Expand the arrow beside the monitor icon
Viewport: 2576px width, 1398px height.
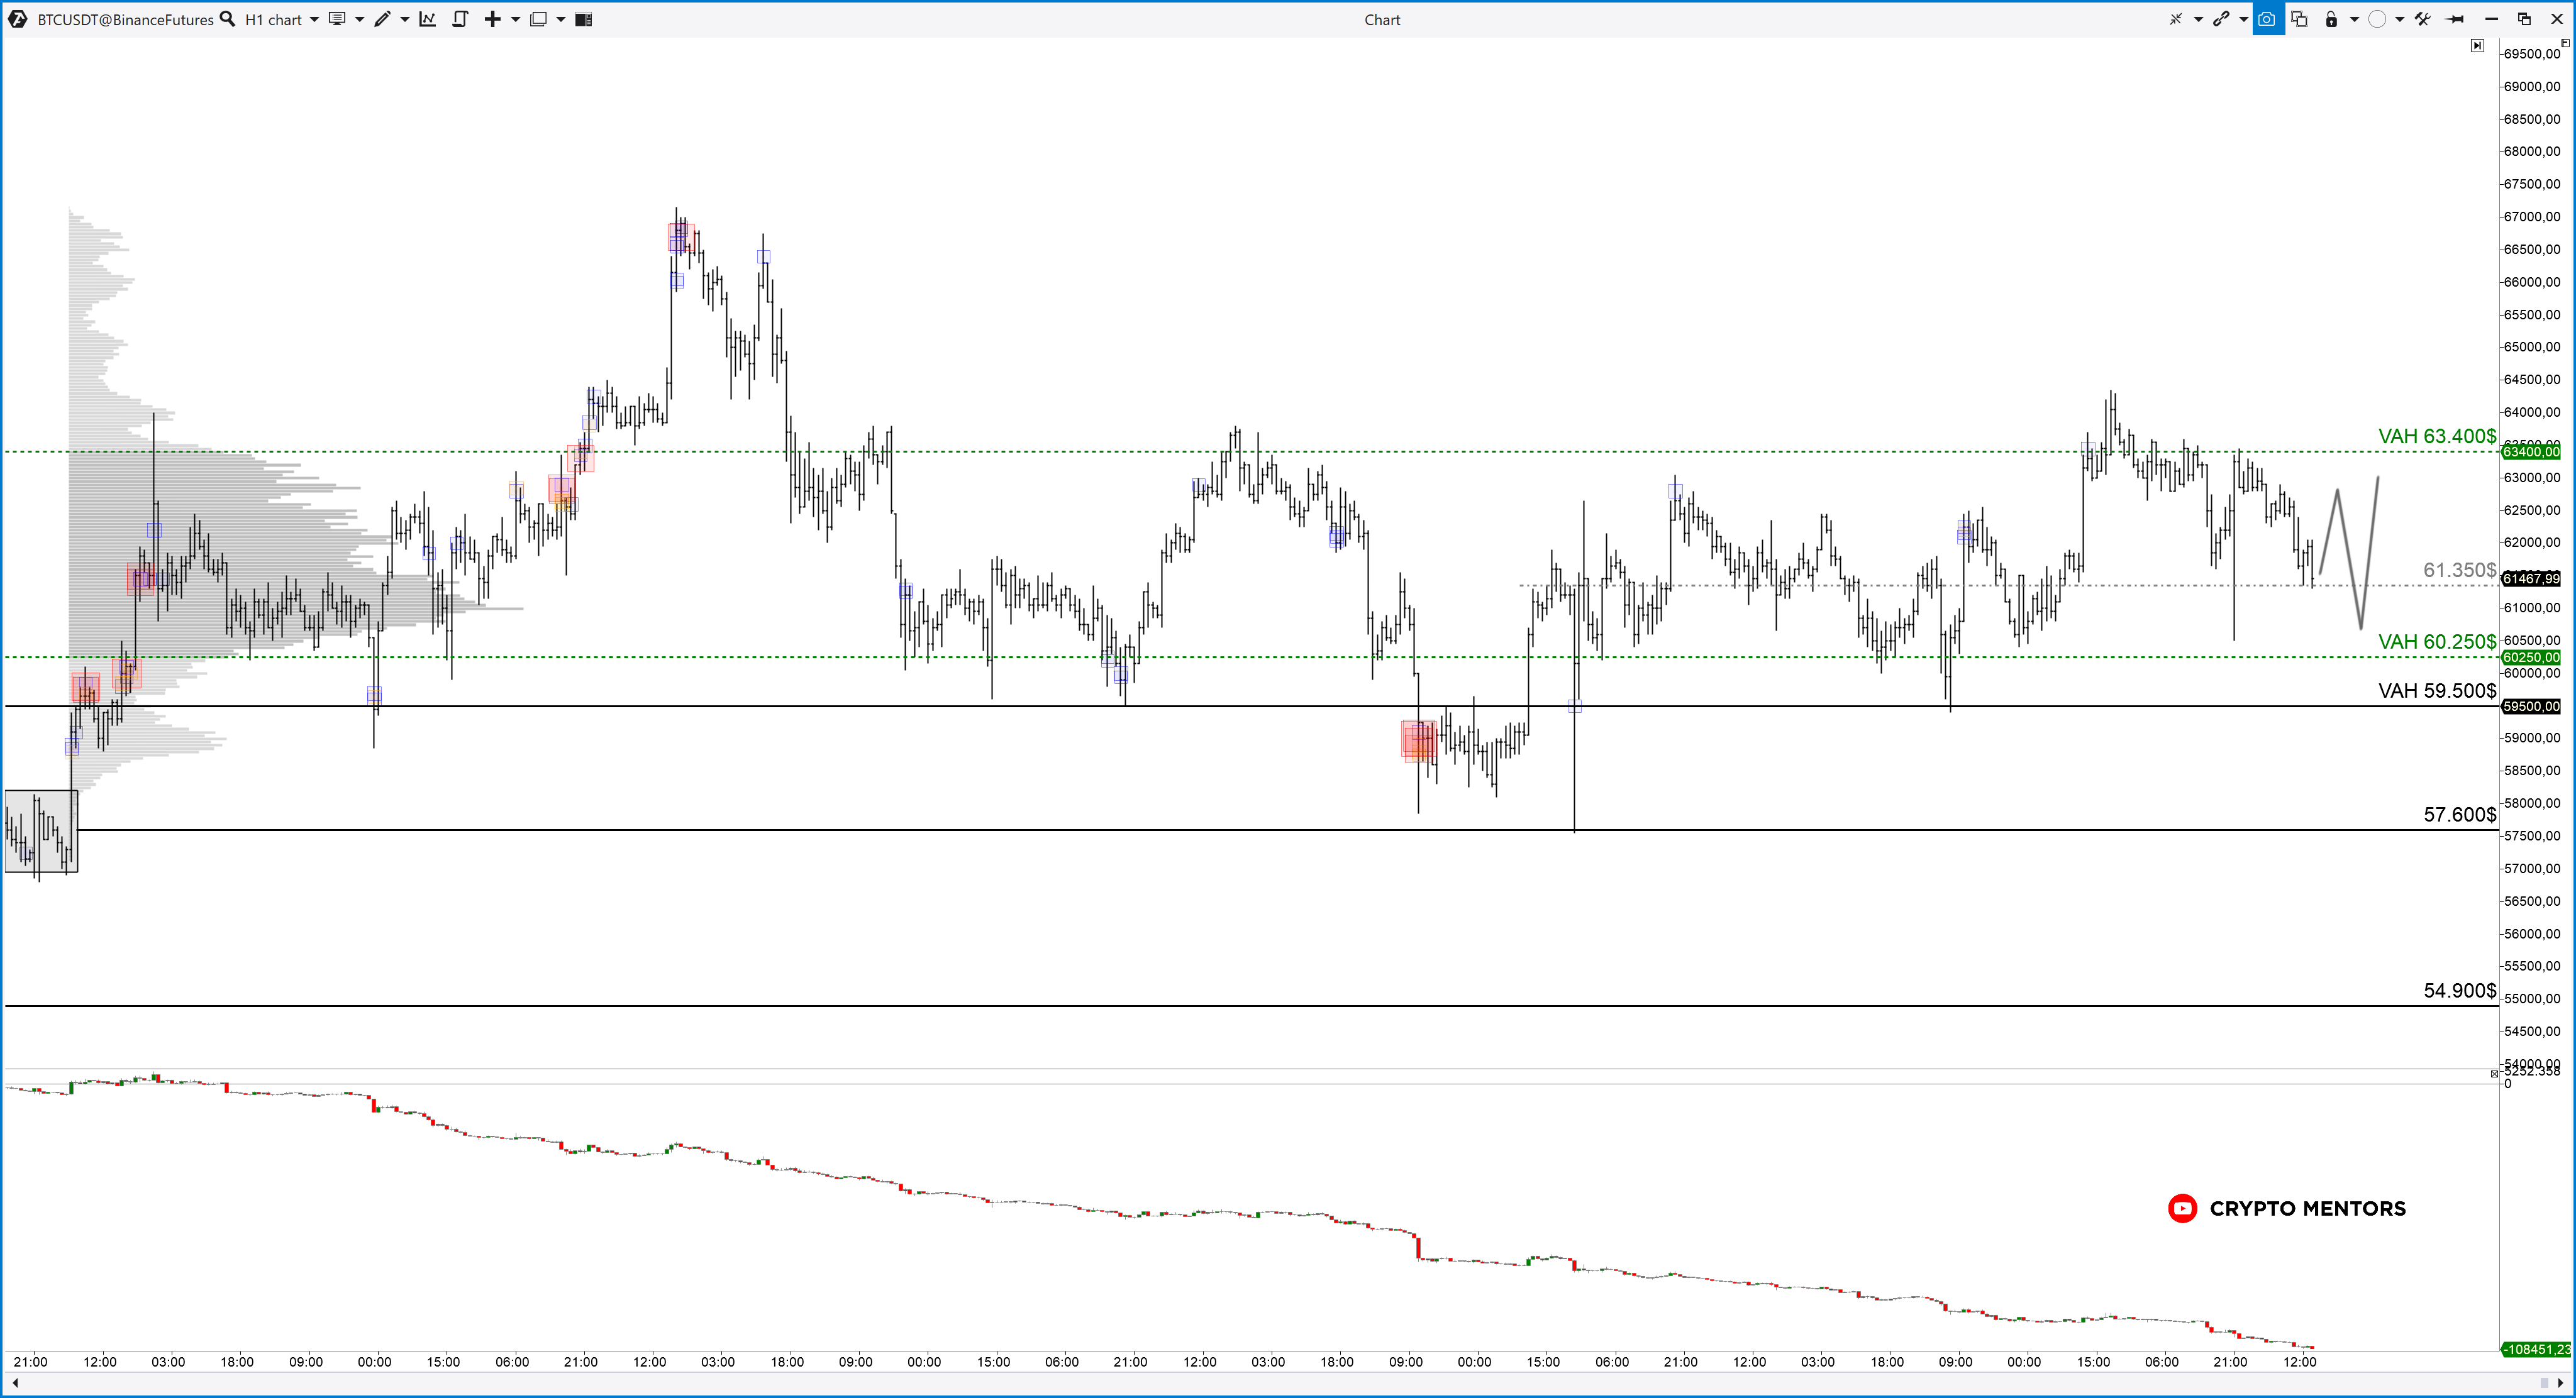(359, 19)
